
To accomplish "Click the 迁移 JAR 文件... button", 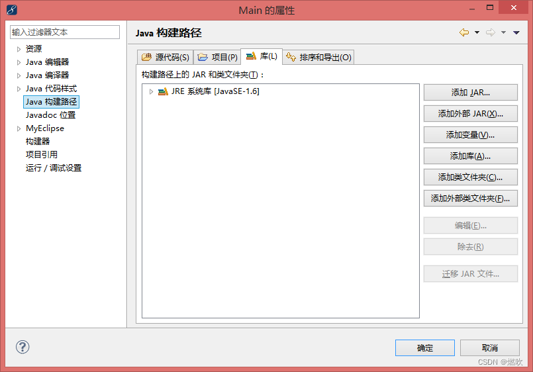I will (471, 274).
